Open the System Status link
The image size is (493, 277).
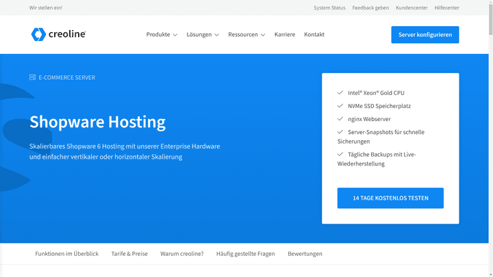[329, 8]
